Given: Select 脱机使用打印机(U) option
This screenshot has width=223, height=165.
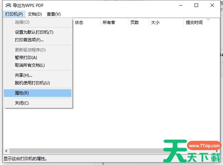Looking at the screenshot, I should pos(37,83).
